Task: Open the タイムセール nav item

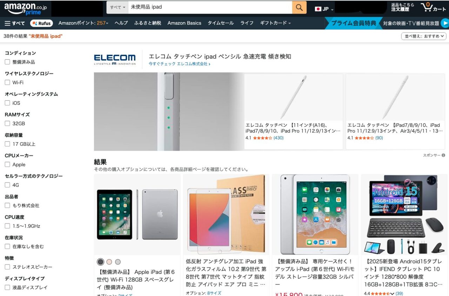Action: click(x=220, y=23)
